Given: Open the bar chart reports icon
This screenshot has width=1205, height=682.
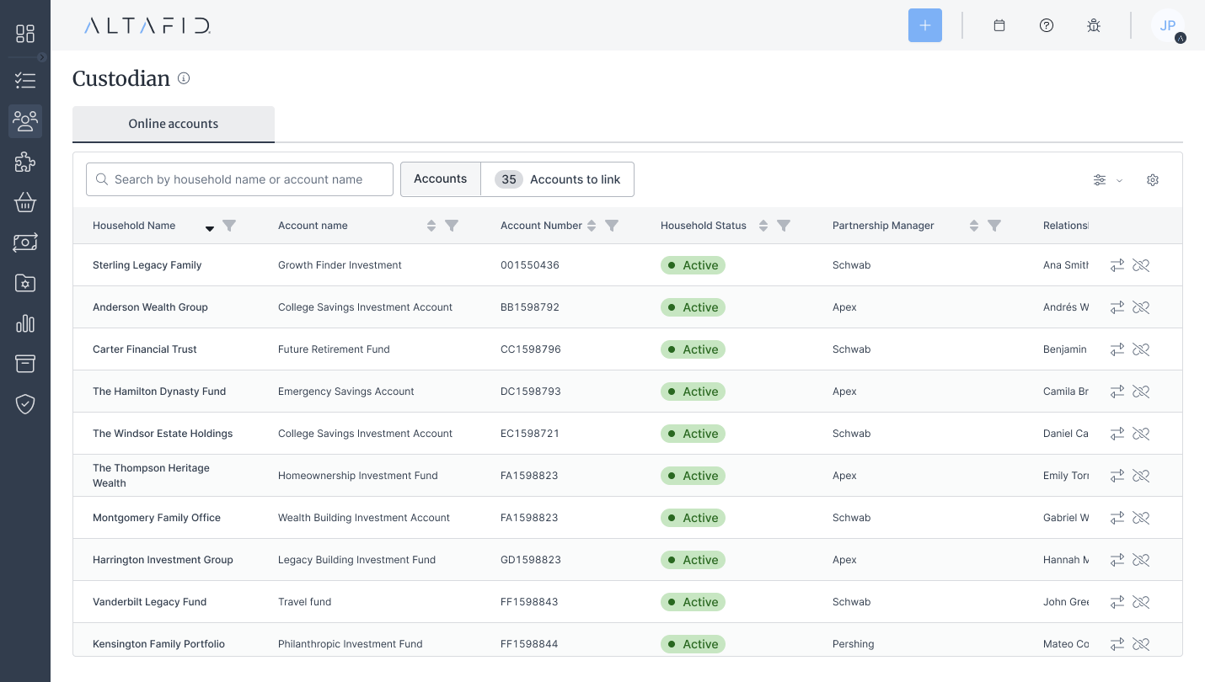Looking at the screenshot, I should [x=25, y=323].
